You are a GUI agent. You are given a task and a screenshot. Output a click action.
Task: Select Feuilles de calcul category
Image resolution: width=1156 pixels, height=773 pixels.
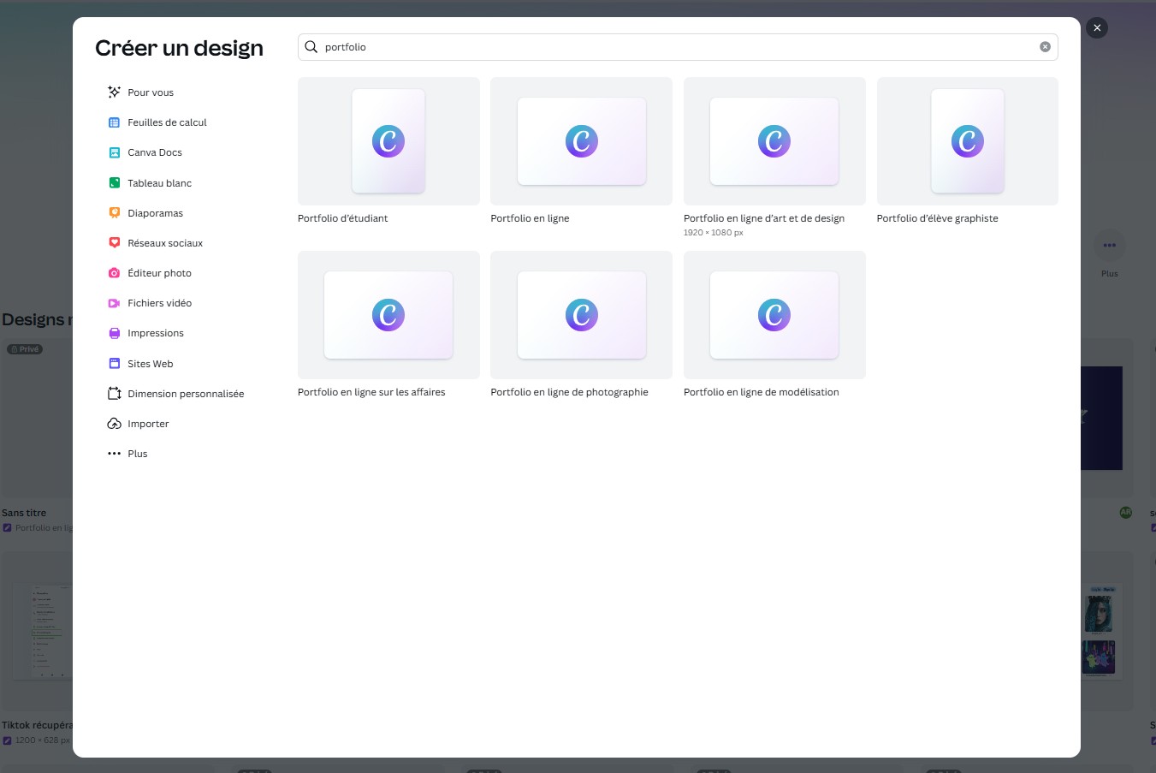tap(167, 122)
